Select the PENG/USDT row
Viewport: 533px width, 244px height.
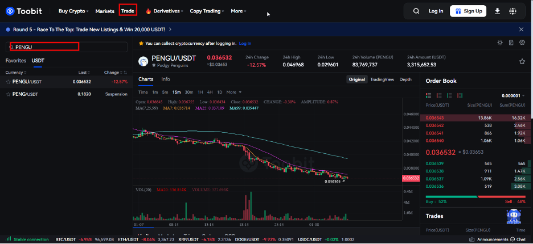coord(66,94)
